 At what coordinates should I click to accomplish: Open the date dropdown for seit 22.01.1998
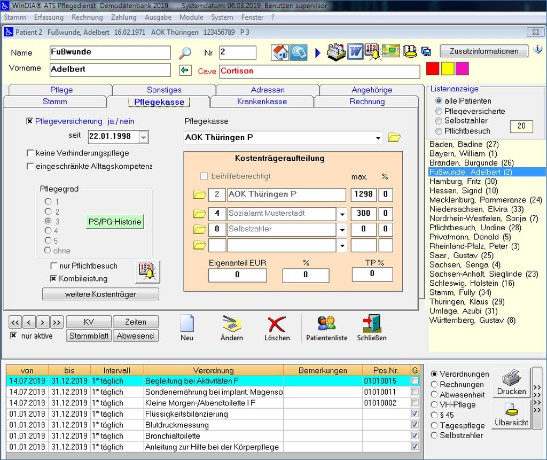pyautogui.click(x=143, y=137)
